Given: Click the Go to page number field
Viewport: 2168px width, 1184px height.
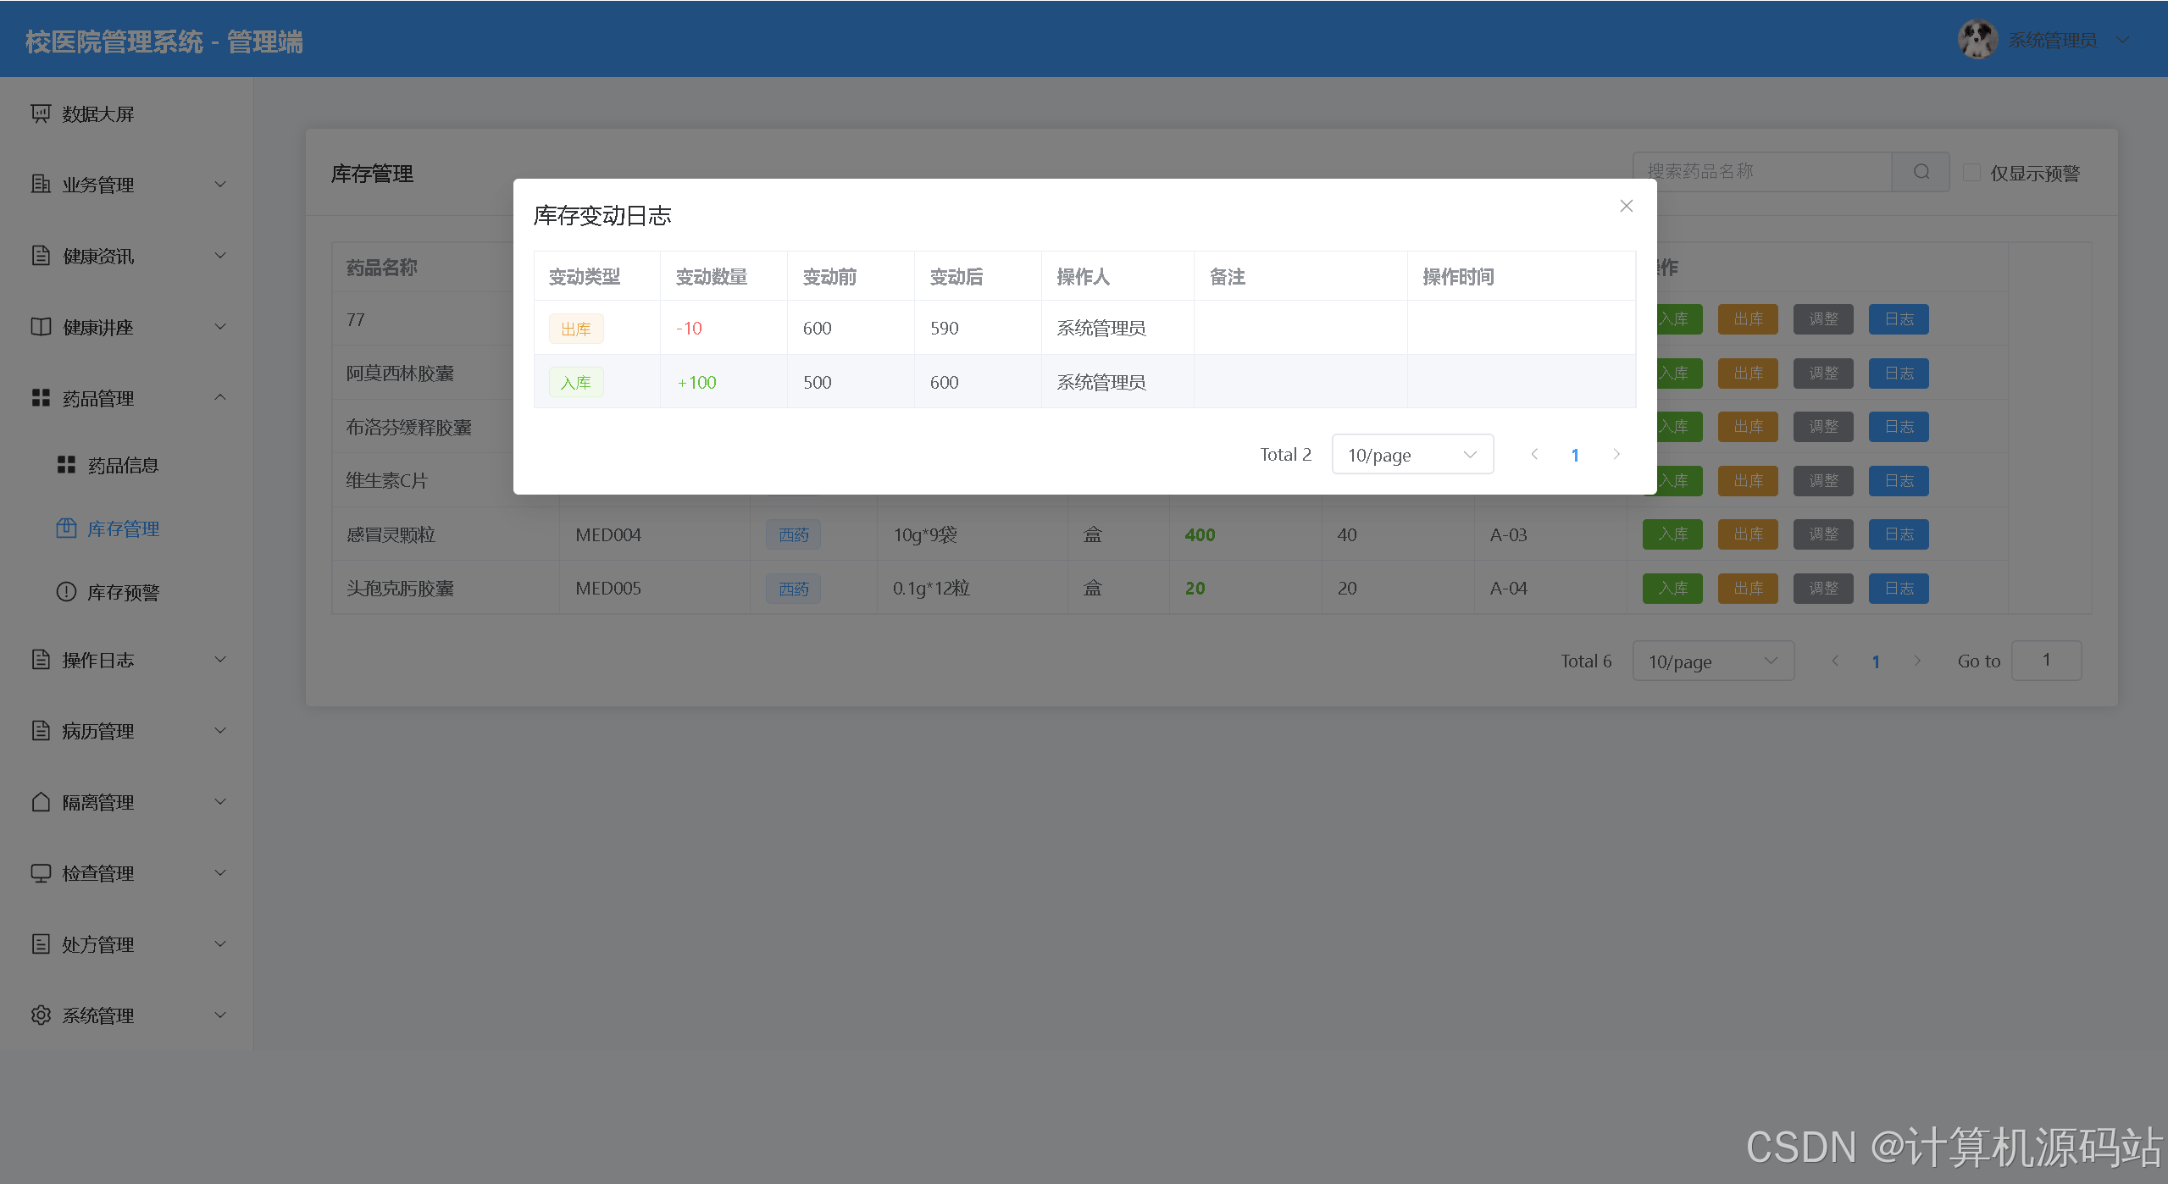Looking at the screenshot, I should tap(2046, 661).
